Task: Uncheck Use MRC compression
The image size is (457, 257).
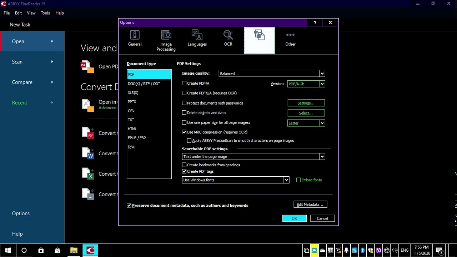Action: (x=184, y=132)
